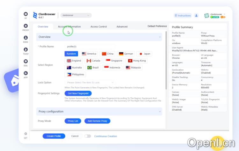Select the Hong Kong region
The image size is (239, 151).
137,61
